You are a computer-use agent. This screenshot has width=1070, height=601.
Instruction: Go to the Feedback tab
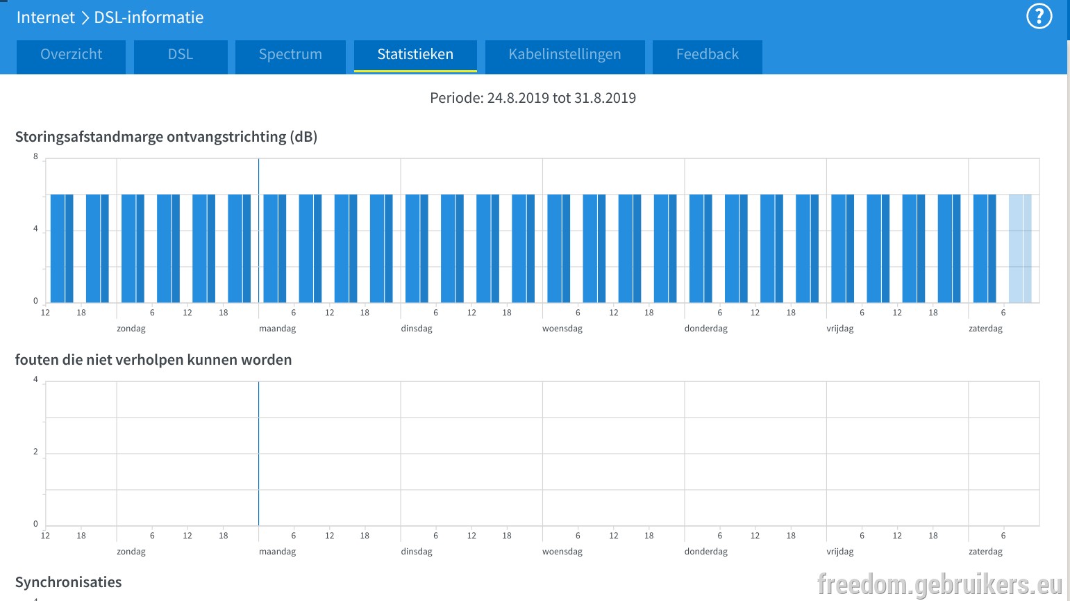point(708,56)
